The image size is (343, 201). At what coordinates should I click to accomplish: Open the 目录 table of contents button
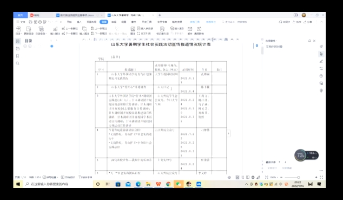(18, 30)
